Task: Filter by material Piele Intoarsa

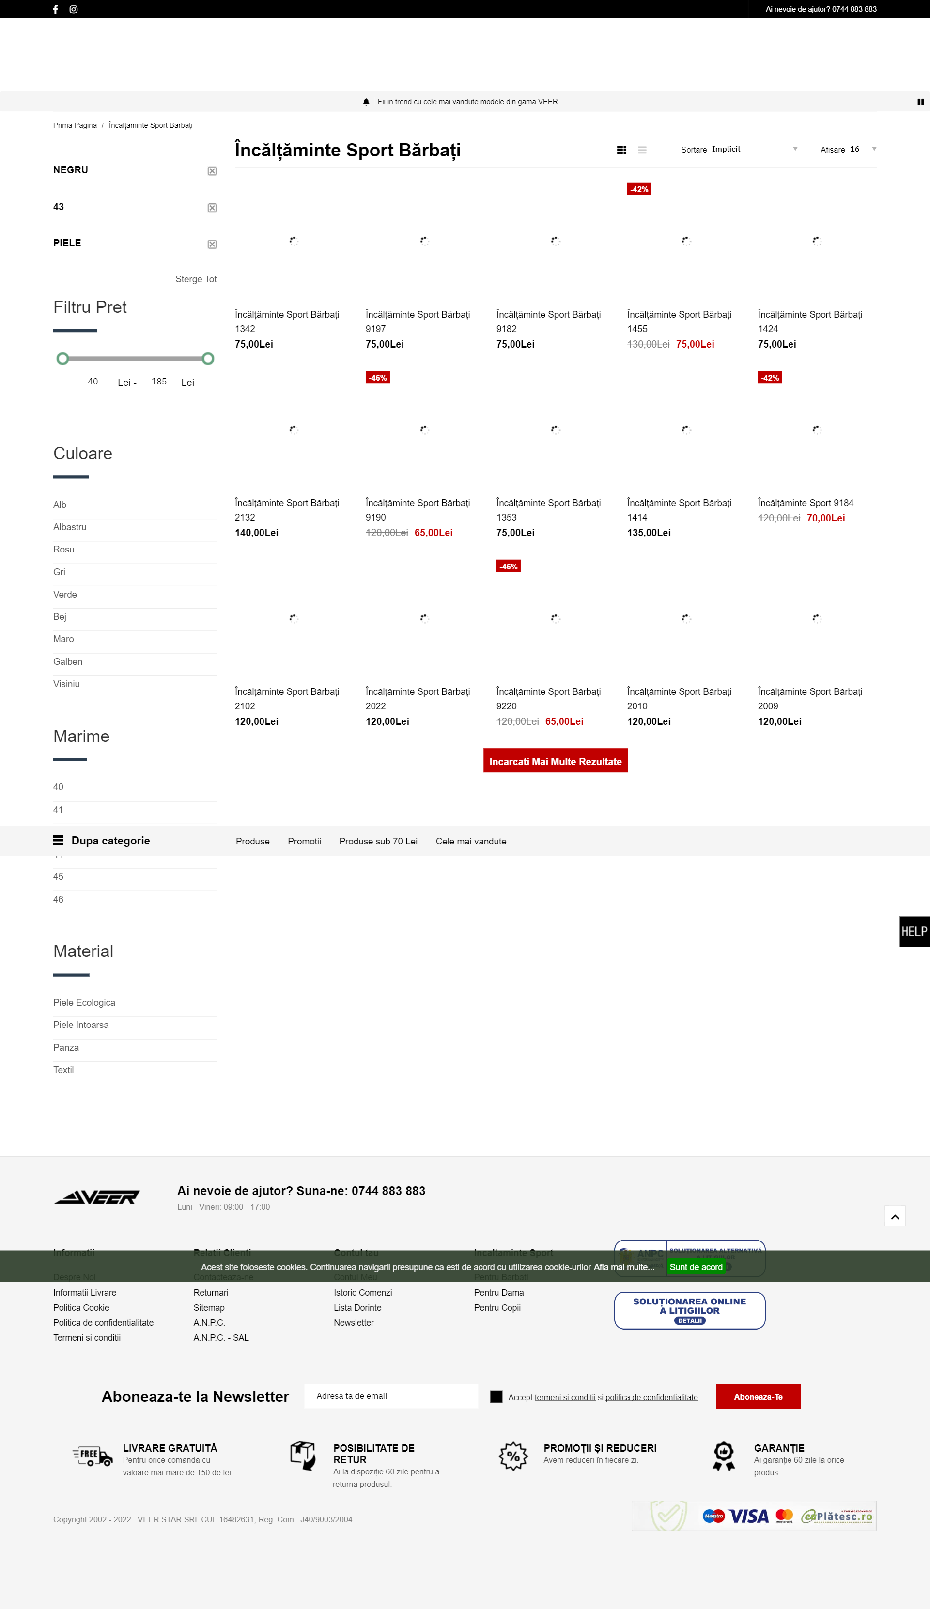Action: (x=81, y=1025)
